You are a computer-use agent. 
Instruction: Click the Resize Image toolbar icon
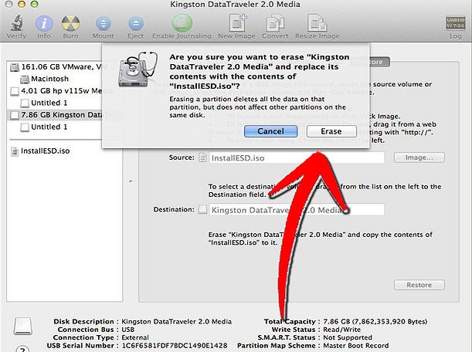pyautogui.click(x=317, y=23)
